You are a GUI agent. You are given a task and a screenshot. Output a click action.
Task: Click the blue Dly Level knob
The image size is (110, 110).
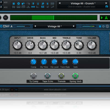pyautogui.click(x=54, y=62)
